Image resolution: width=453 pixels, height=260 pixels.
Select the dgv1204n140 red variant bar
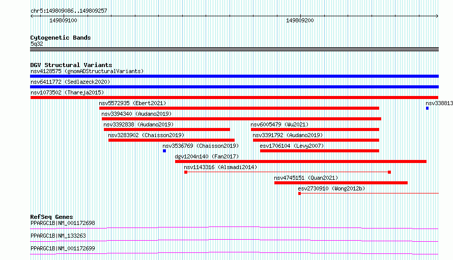coord(301,161)
